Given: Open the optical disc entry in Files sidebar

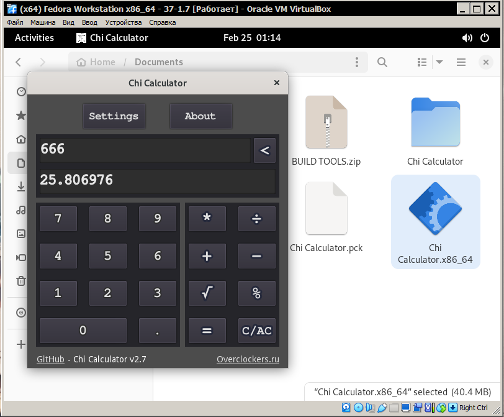Looking at the screenshot, I should [21, 313].
